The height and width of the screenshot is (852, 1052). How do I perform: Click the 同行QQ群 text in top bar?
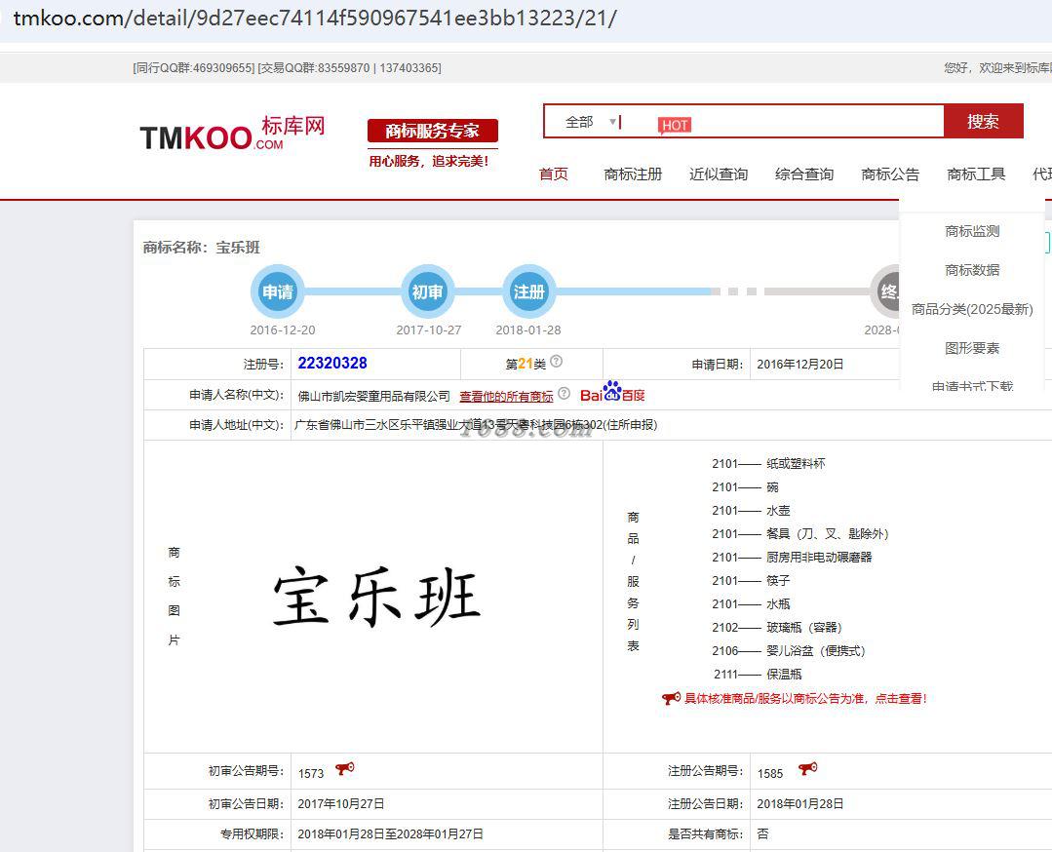(194, 68)
